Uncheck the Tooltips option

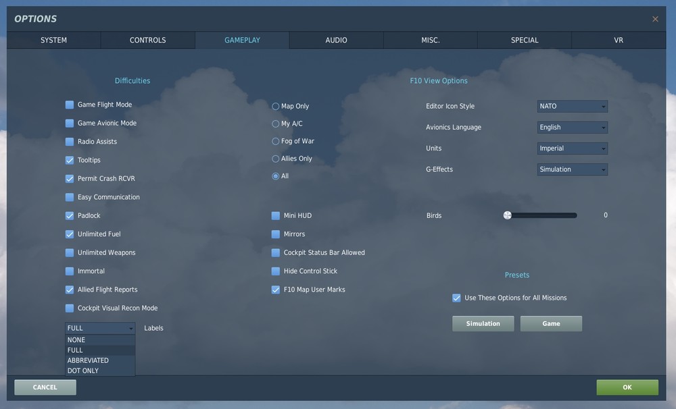click(70, 160)
